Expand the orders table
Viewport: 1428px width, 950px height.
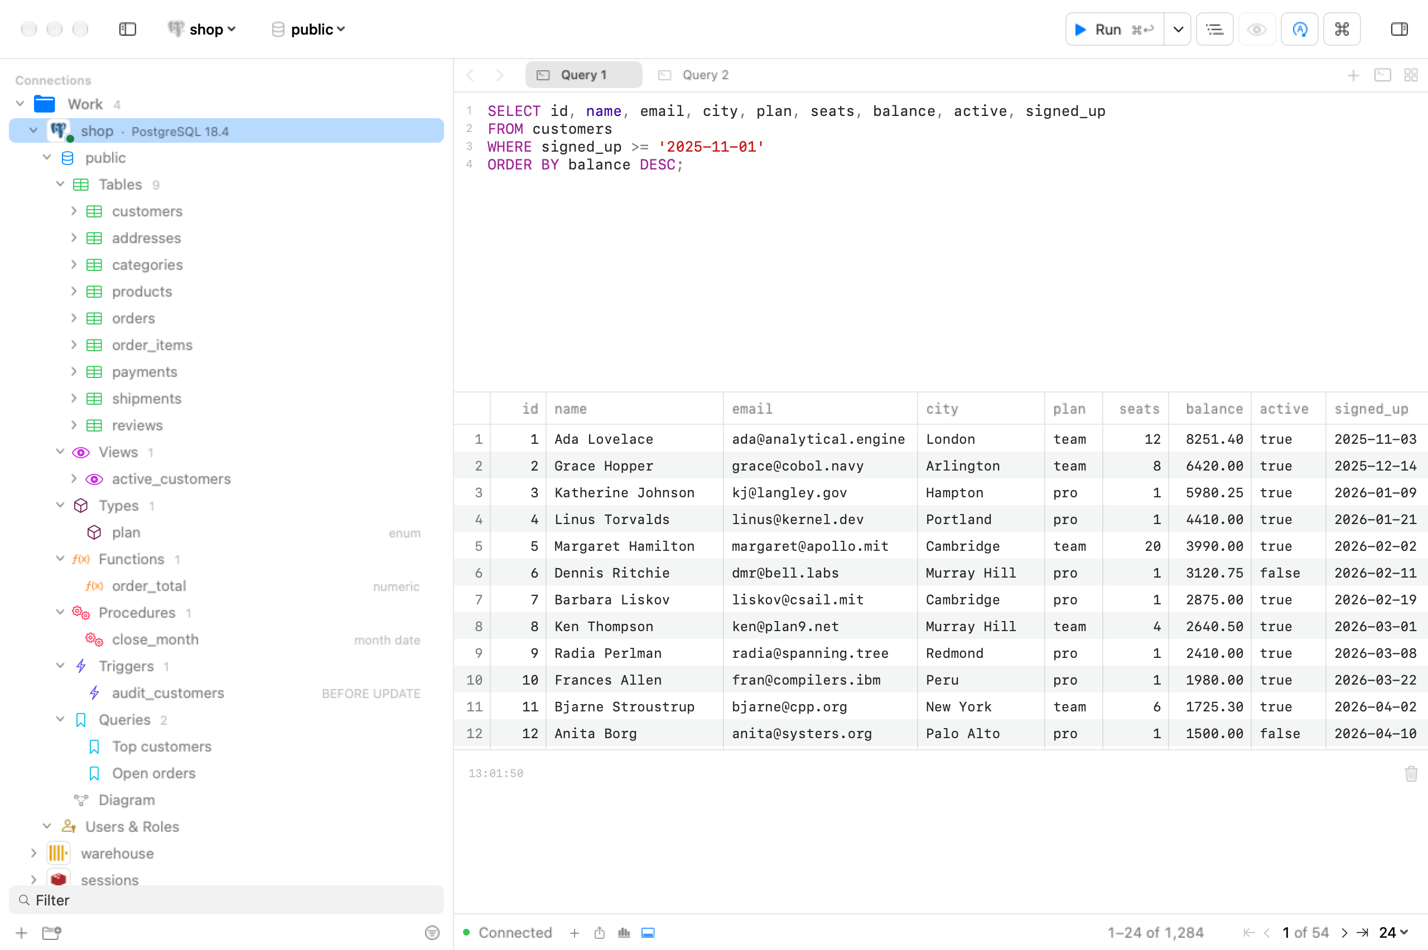(x=74, y=318)
